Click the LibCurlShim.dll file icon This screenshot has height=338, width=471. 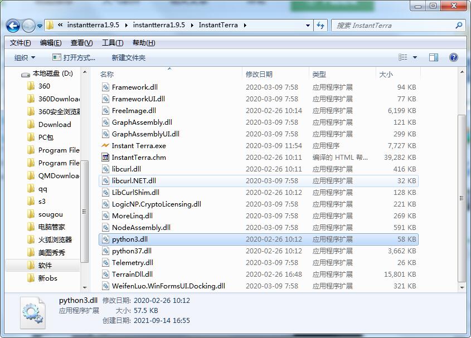pos(105,193)
